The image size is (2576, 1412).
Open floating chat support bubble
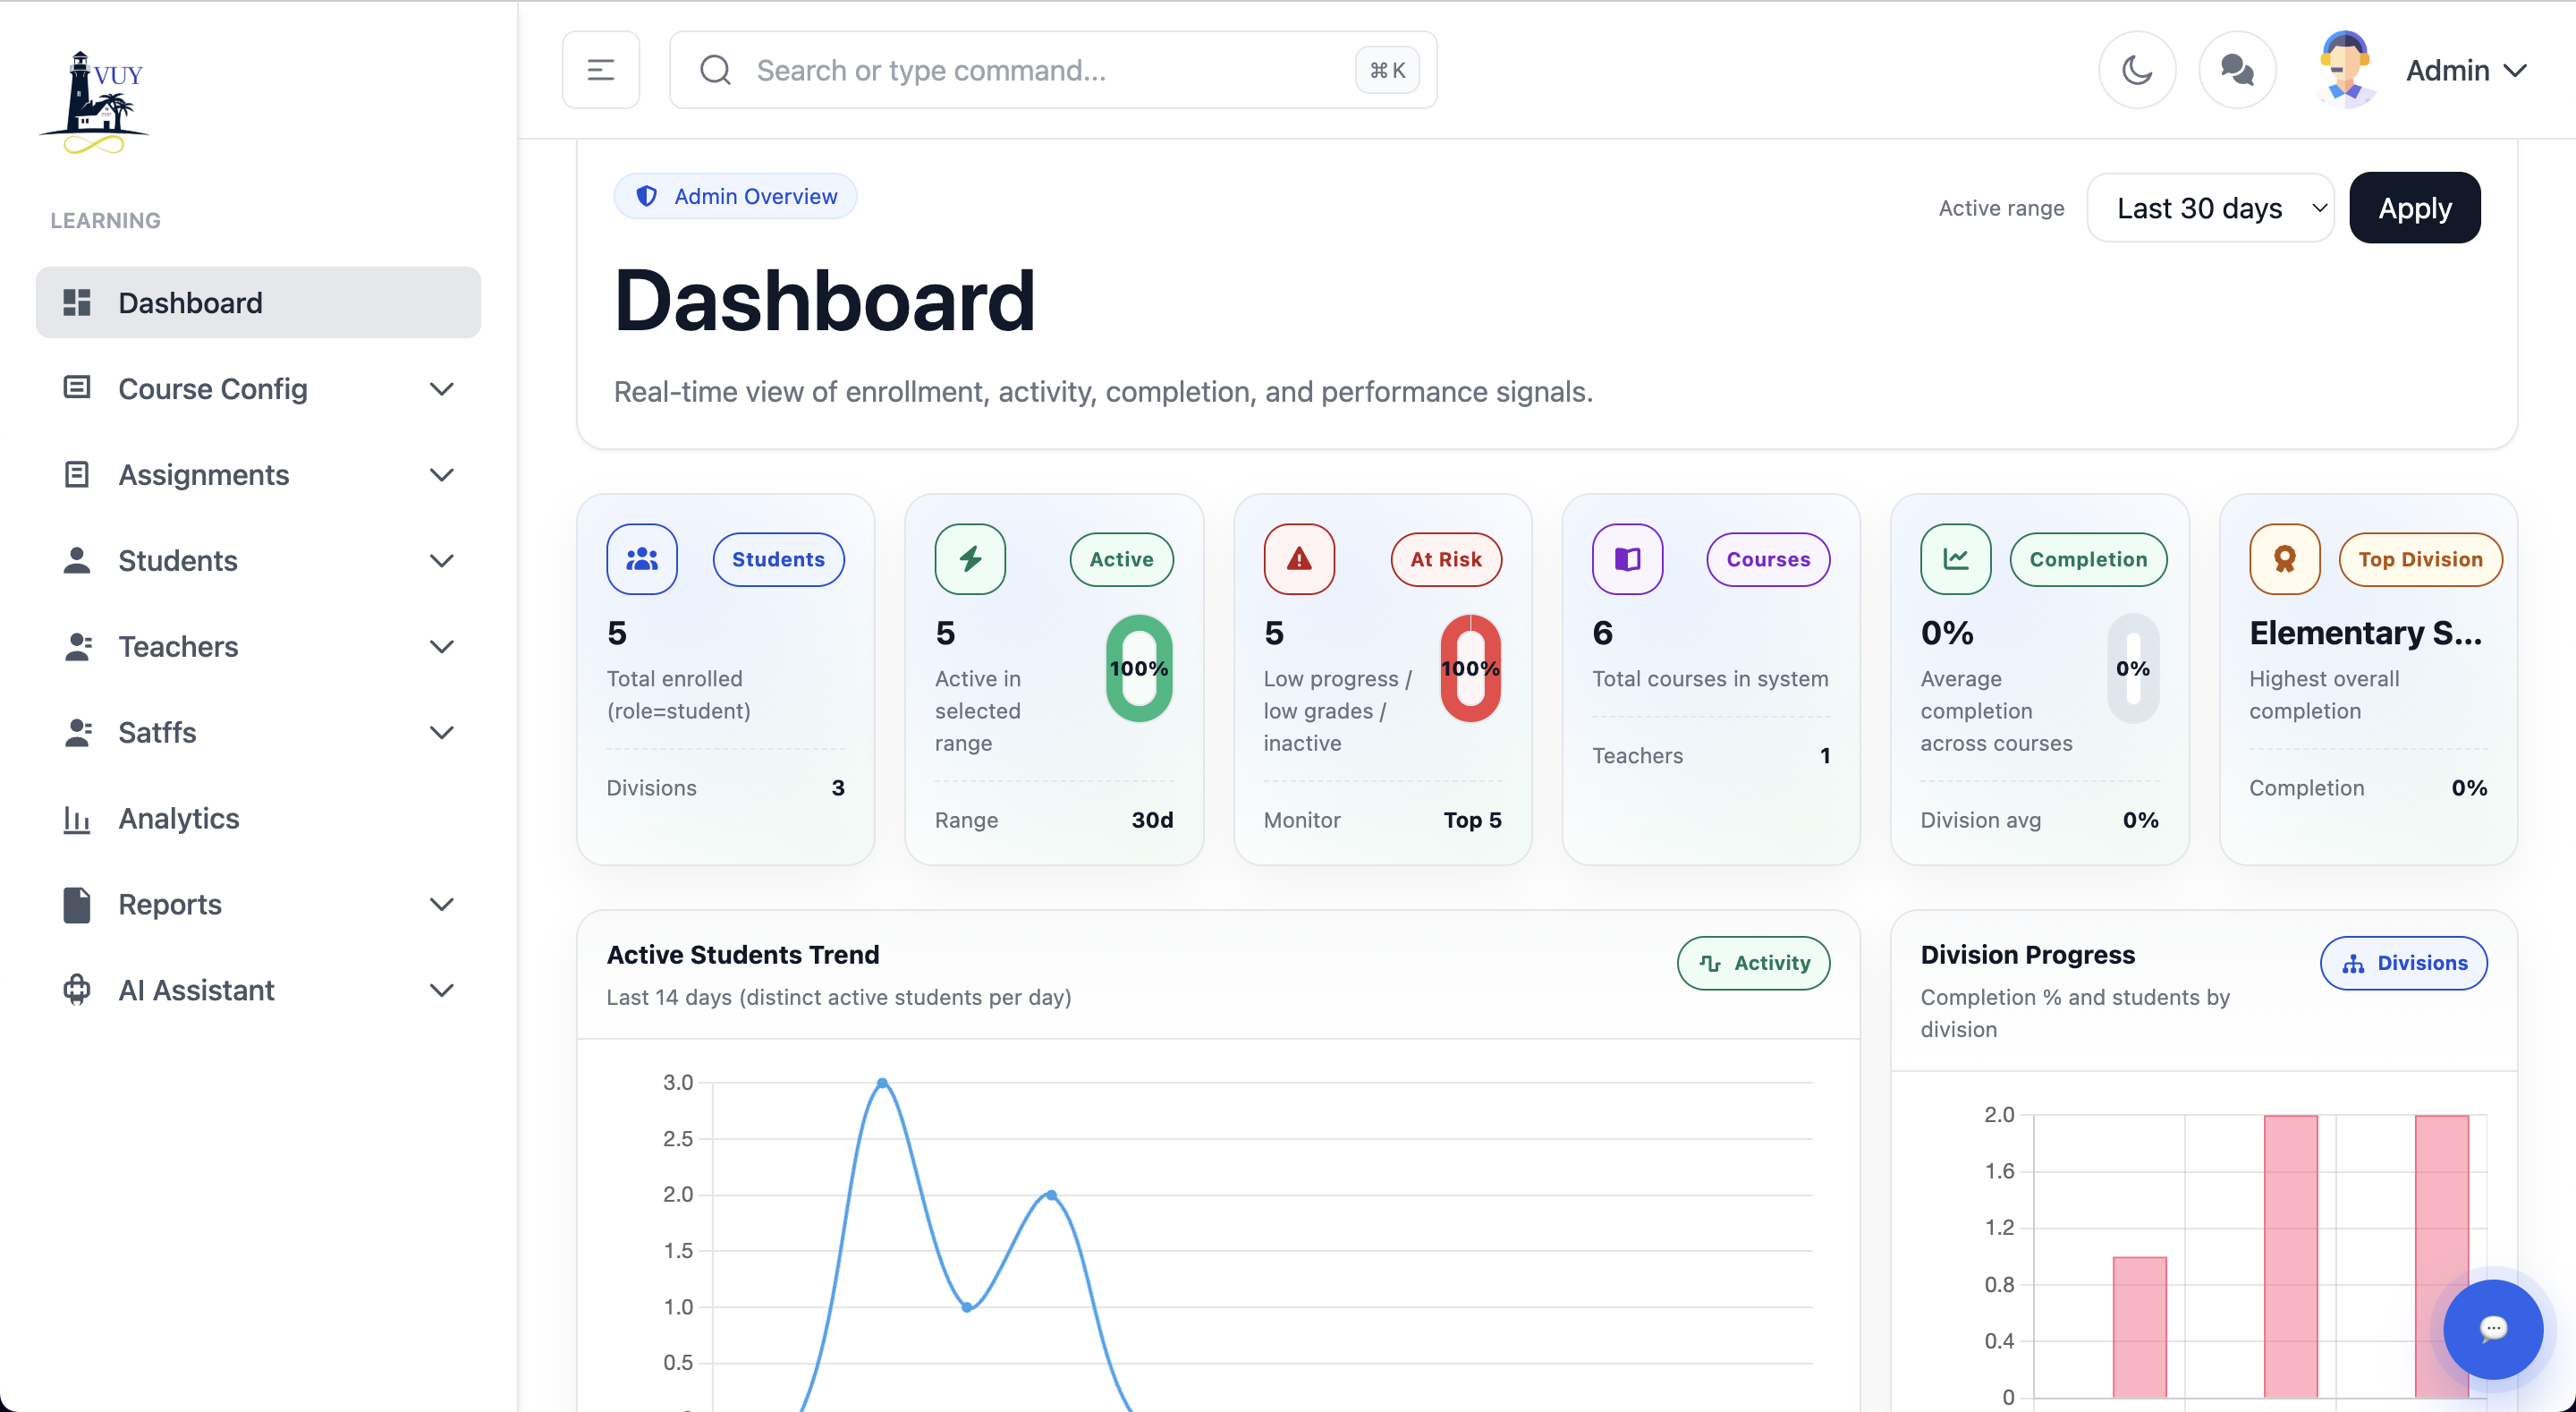pyautogui.click(x=2492, y=1328)
